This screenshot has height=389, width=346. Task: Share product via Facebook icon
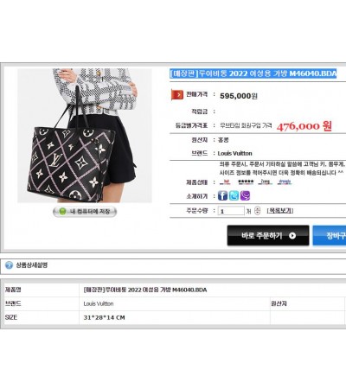tap(222, 196)
